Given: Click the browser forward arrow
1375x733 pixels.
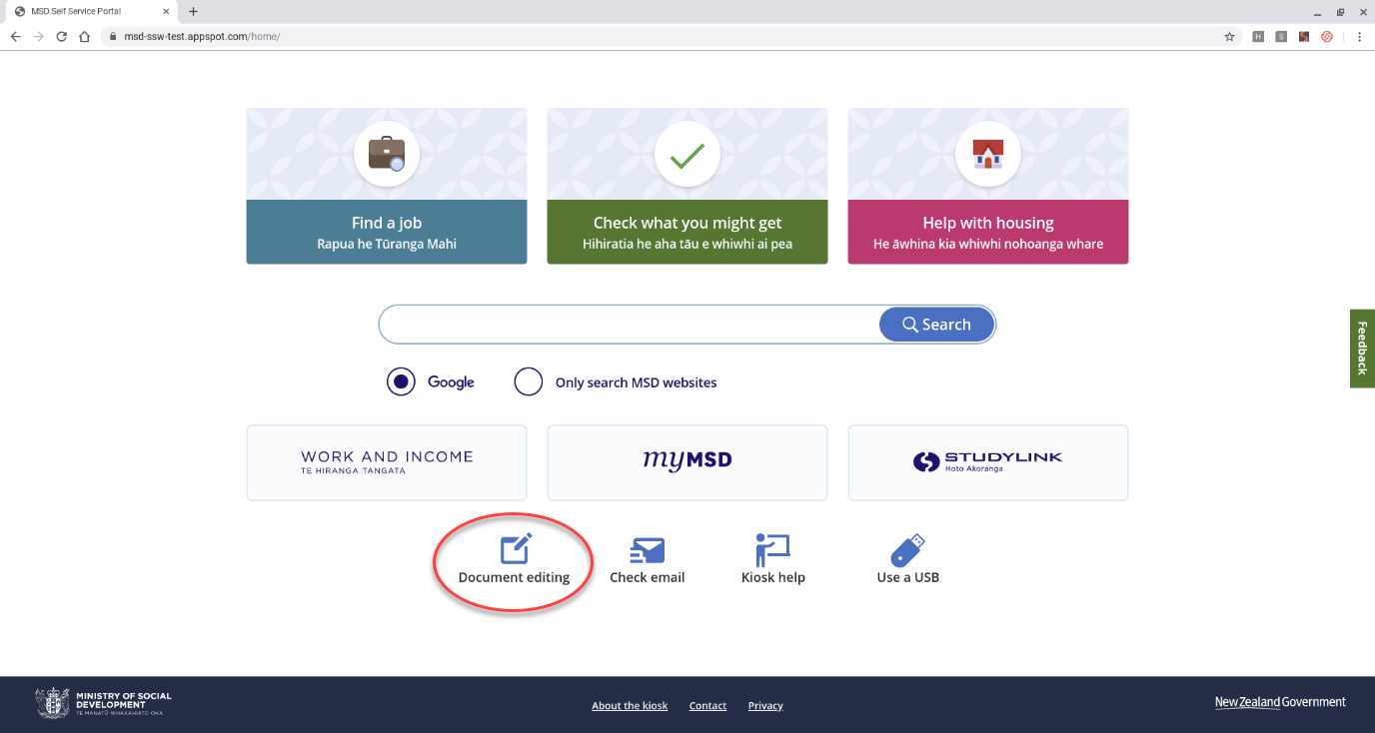Looking at the screenshot, I should pos(38,36).
